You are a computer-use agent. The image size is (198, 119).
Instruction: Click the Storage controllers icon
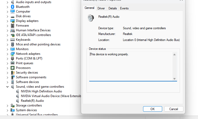13,105
